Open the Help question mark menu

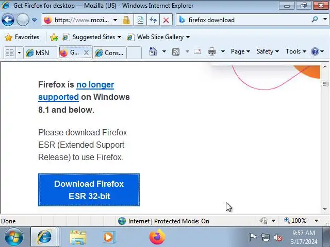click(317, 51)
